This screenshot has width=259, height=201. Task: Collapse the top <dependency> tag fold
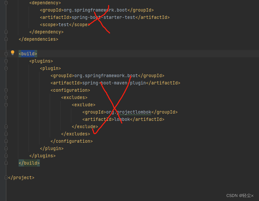click(6, 3)
